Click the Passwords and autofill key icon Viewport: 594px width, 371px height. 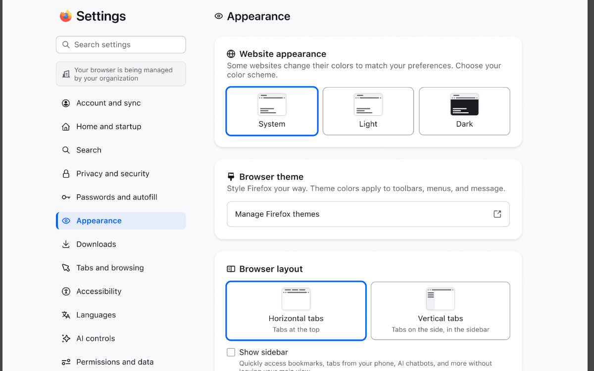pos(66,197)
